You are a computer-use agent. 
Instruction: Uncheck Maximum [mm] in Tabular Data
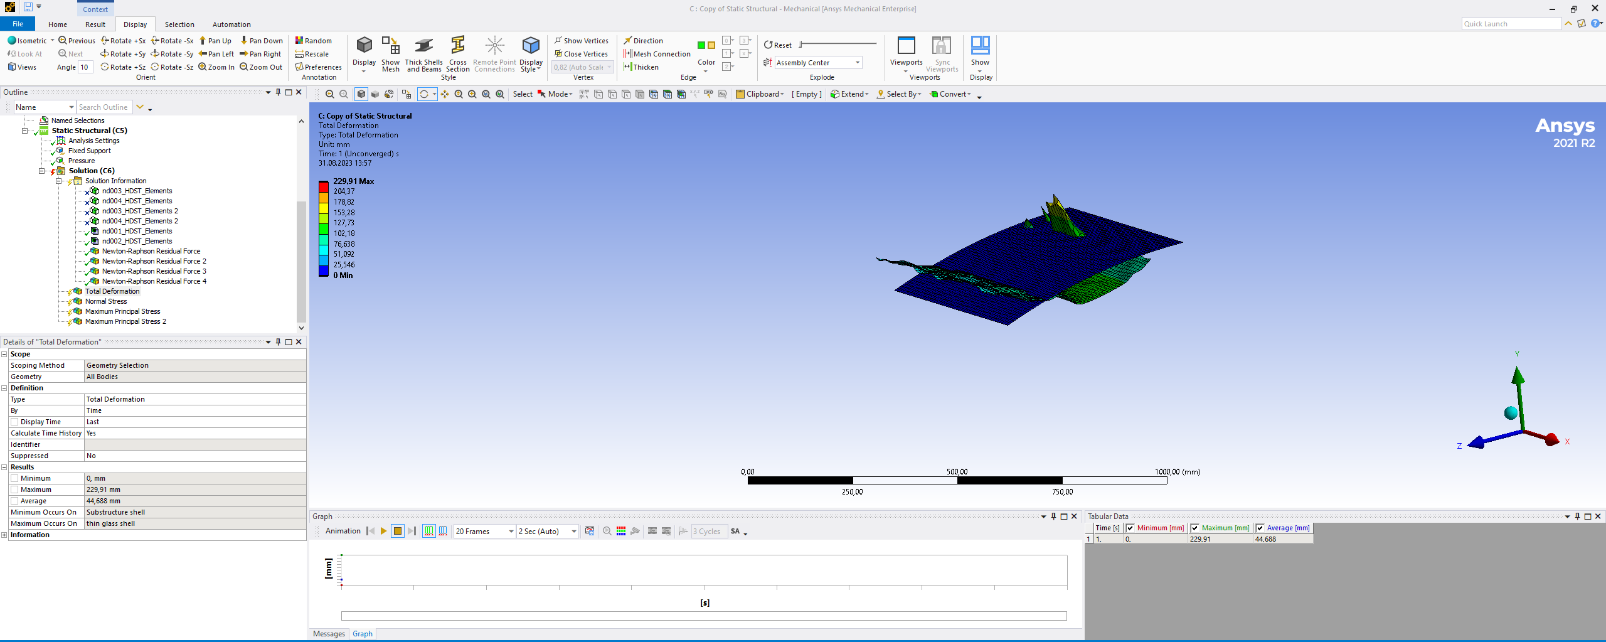click(1194, 528)
